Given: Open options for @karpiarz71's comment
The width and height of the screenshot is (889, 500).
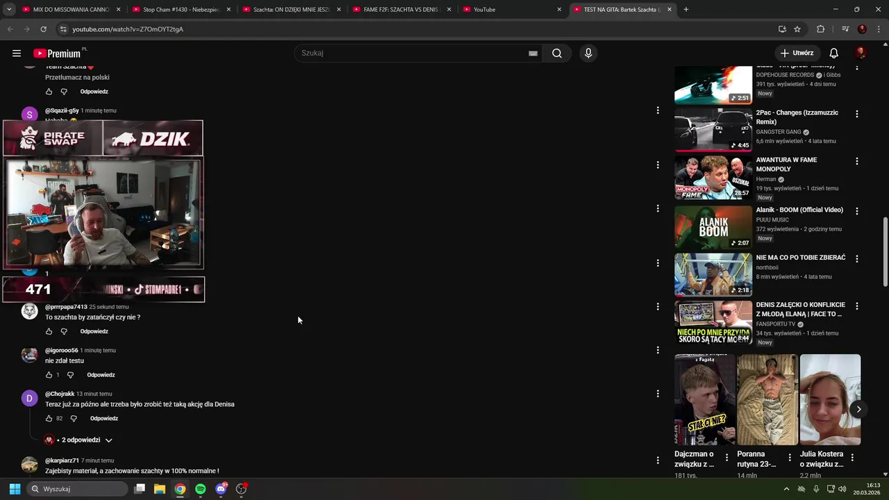Looking at the screenshot, I should coord(658,460).
